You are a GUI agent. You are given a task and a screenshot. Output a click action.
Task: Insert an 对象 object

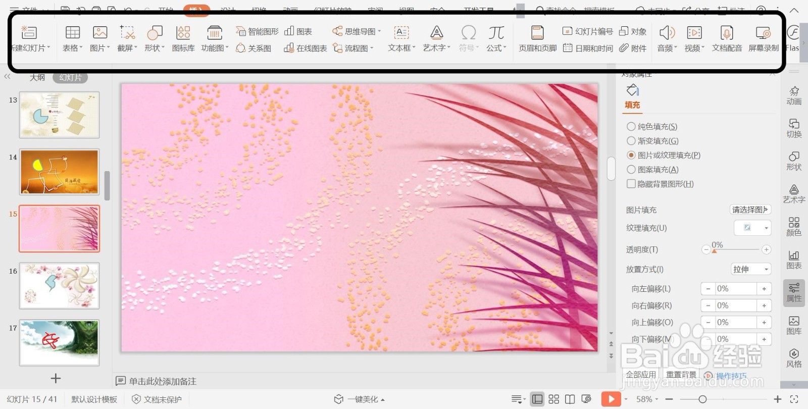(633, 31)
